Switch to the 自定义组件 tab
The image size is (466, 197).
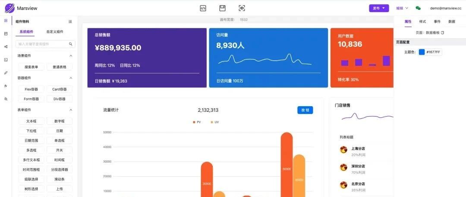point(55,32)
